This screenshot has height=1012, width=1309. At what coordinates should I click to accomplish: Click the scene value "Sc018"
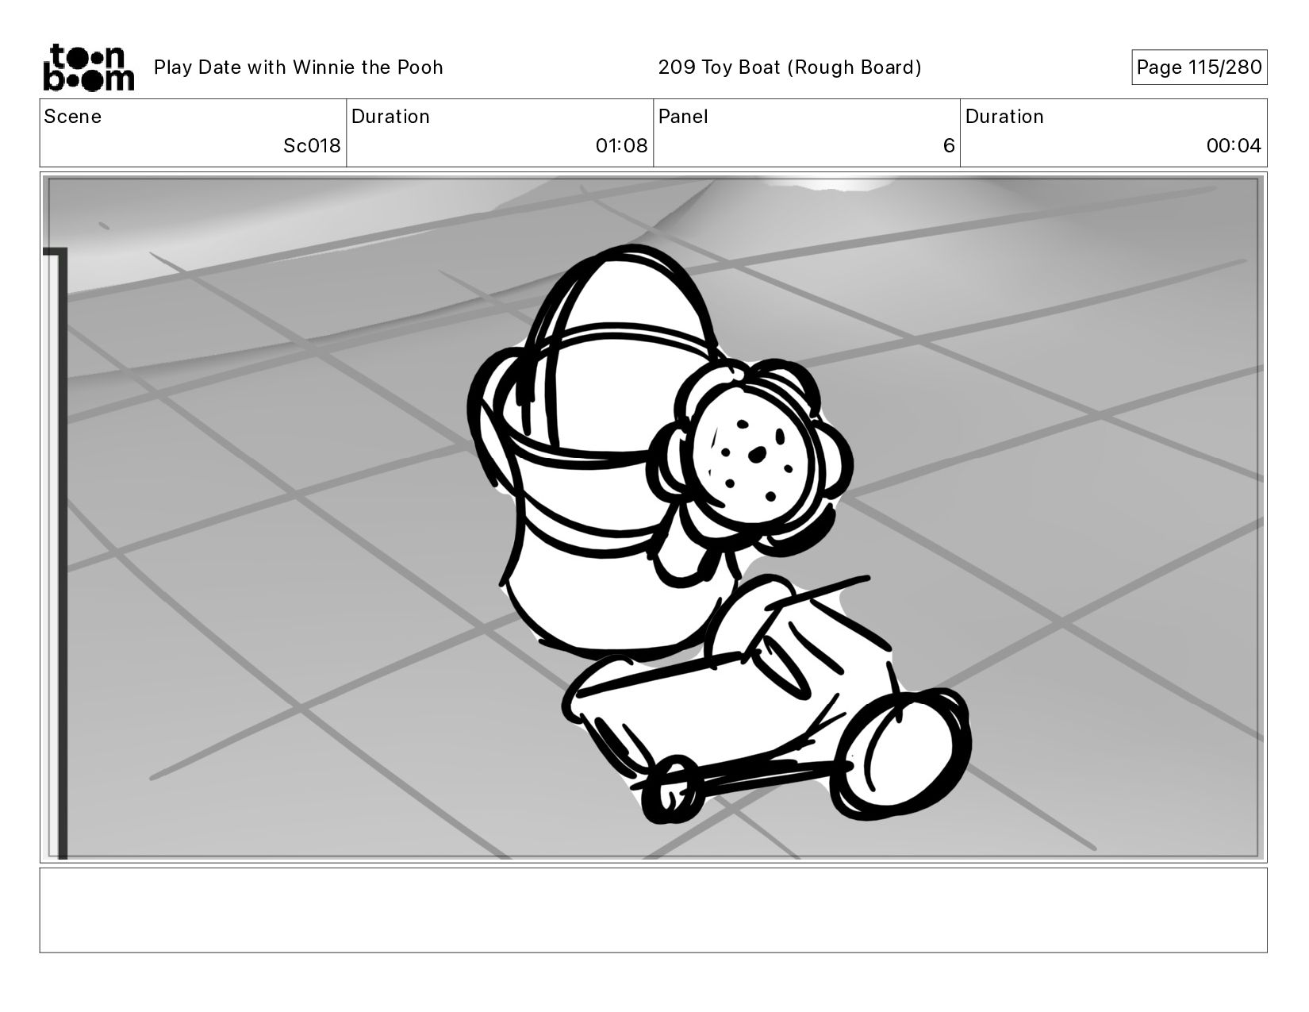[312, 146]
